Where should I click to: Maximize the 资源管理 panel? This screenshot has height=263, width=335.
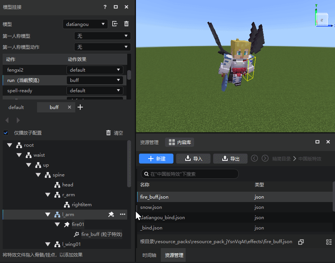[x=317, y=142]
